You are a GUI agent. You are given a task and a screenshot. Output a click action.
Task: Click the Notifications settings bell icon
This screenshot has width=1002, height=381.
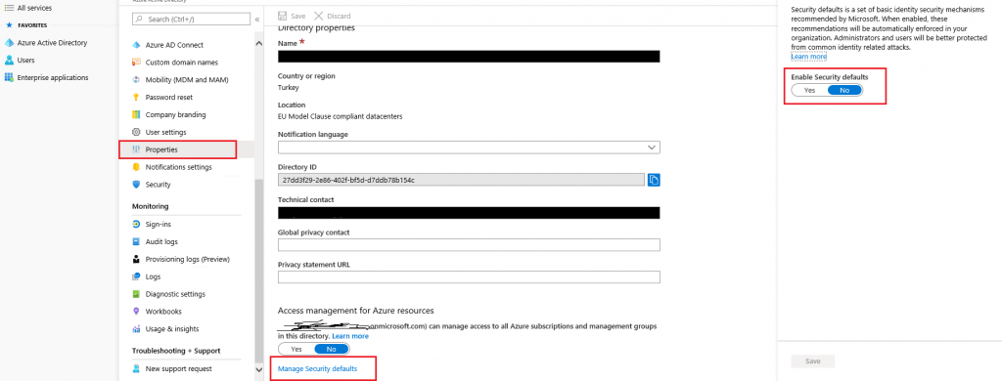135,167
